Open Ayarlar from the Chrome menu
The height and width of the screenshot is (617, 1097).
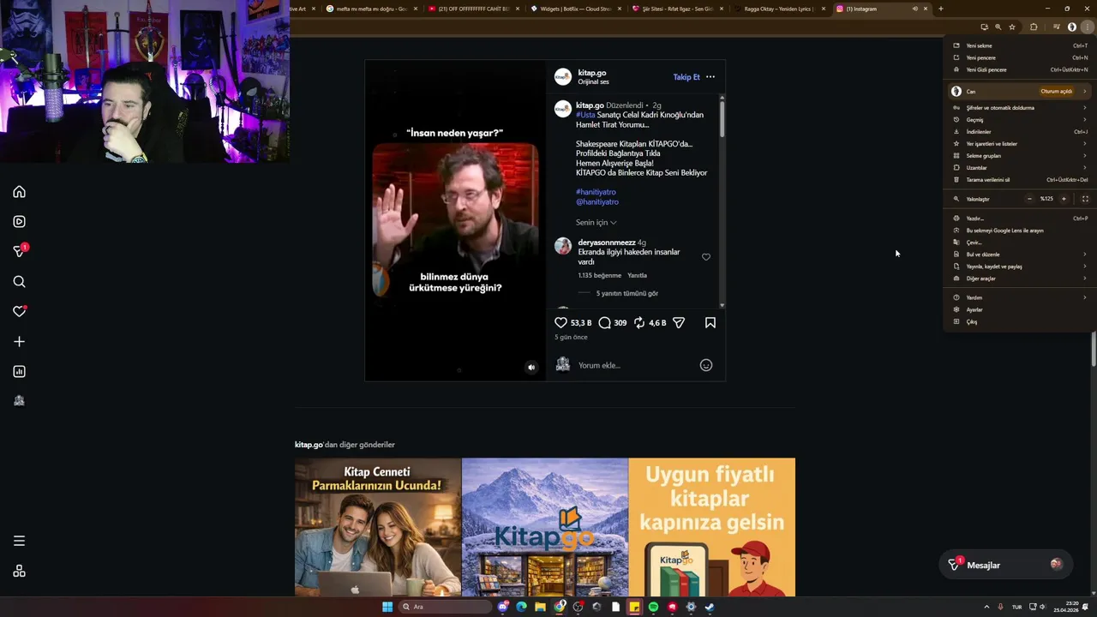(x=1020, y=309)
